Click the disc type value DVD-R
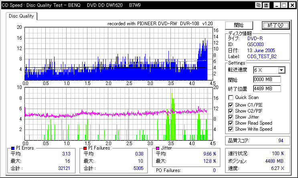The height and width of the screenshot is (178, 298). (255, 38)
